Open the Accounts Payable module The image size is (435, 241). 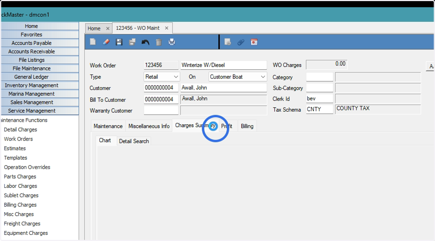[40, 43]
